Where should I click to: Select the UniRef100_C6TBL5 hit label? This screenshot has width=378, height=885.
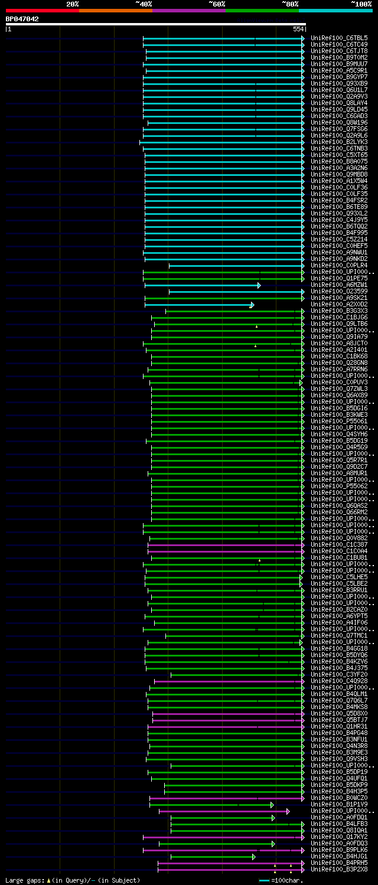click(x=339, y=38)
